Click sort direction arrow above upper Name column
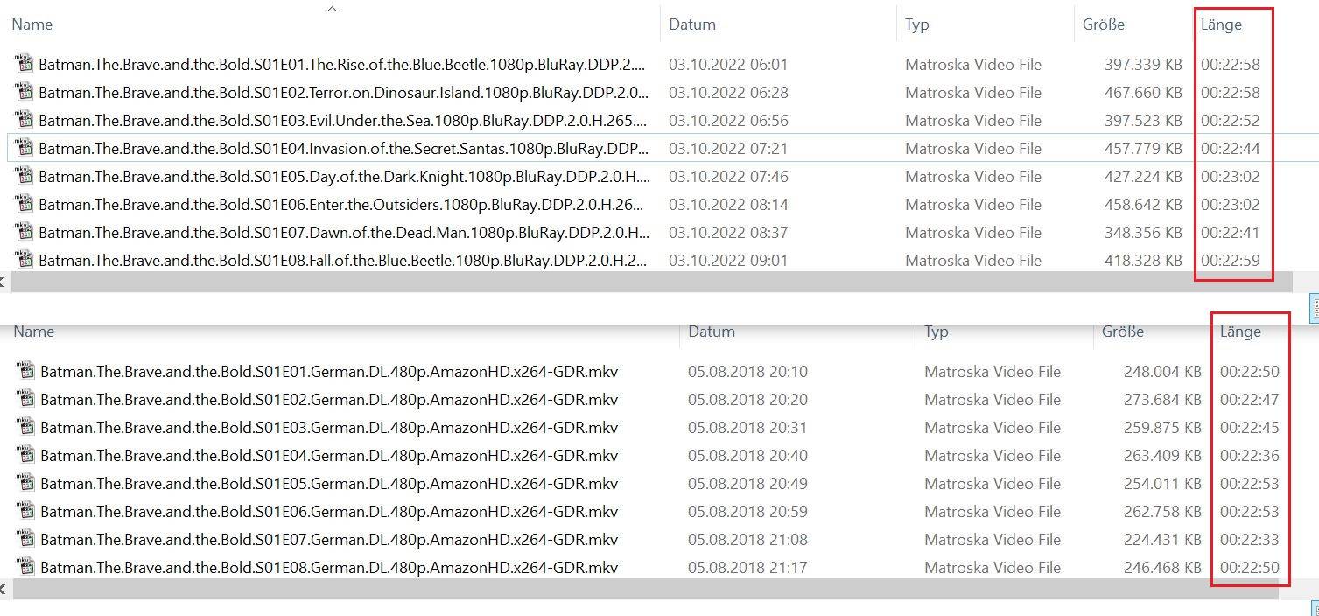Screen dimensions: 1319x616 coord(332,9)
